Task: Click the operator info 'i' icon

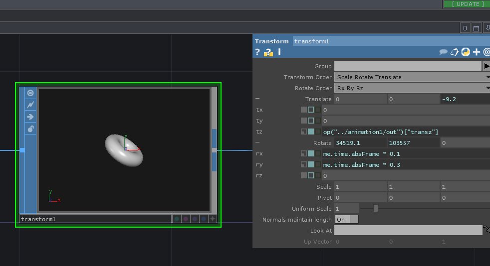Action: tap(279, 52)
